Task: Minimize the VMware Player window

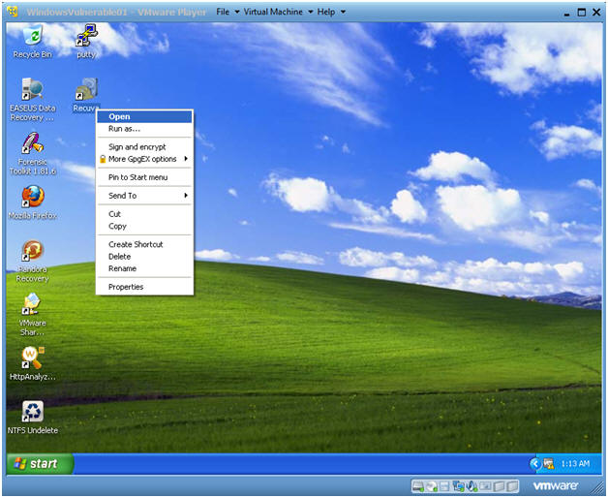Action: 567,13
